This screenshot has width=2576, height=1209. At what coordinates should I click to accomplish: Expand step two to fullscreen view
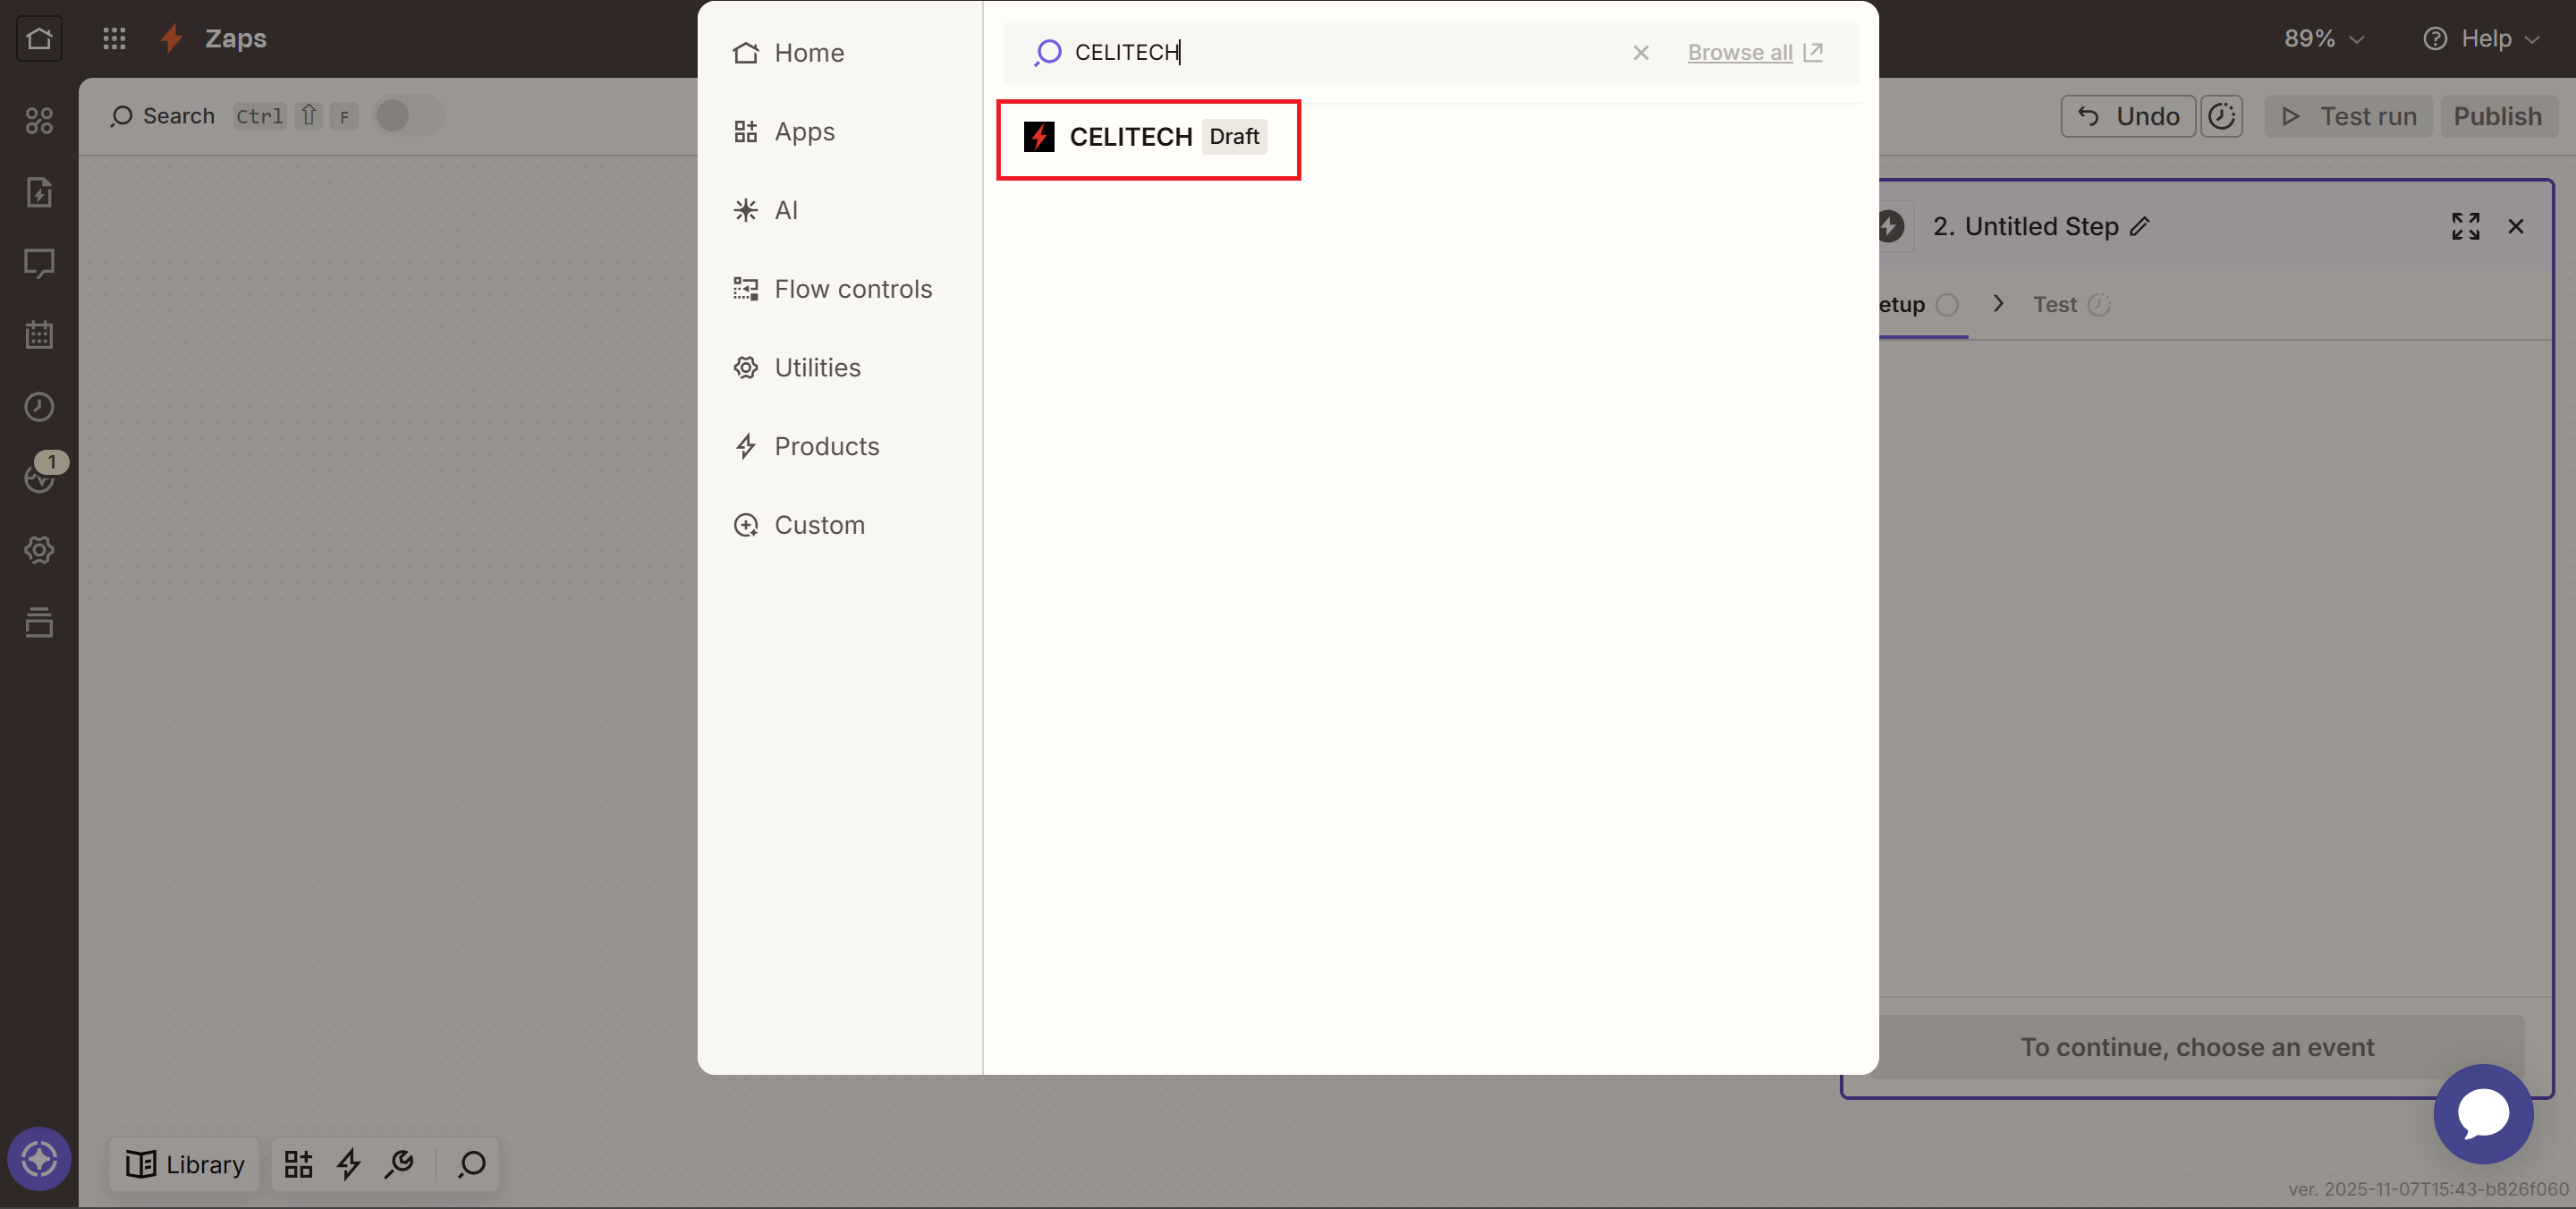[x=2466, y=226]
